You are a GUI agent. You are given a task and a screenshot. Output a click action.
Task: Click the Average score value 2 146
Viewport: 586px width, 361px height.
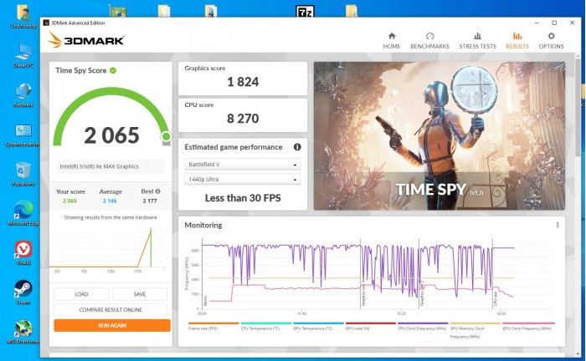(x=110, y=201)
